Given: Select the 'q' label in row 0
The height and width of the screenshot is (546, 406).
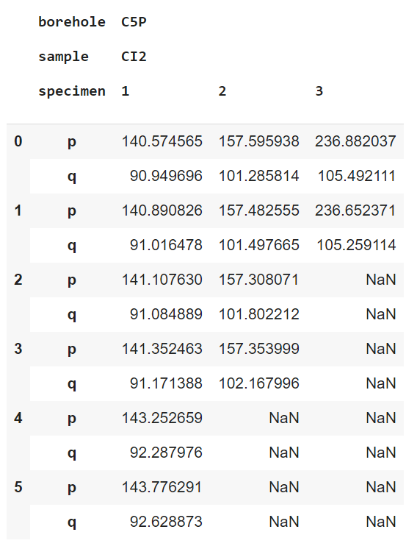Looking at the screenshot, I should point(72,177).
